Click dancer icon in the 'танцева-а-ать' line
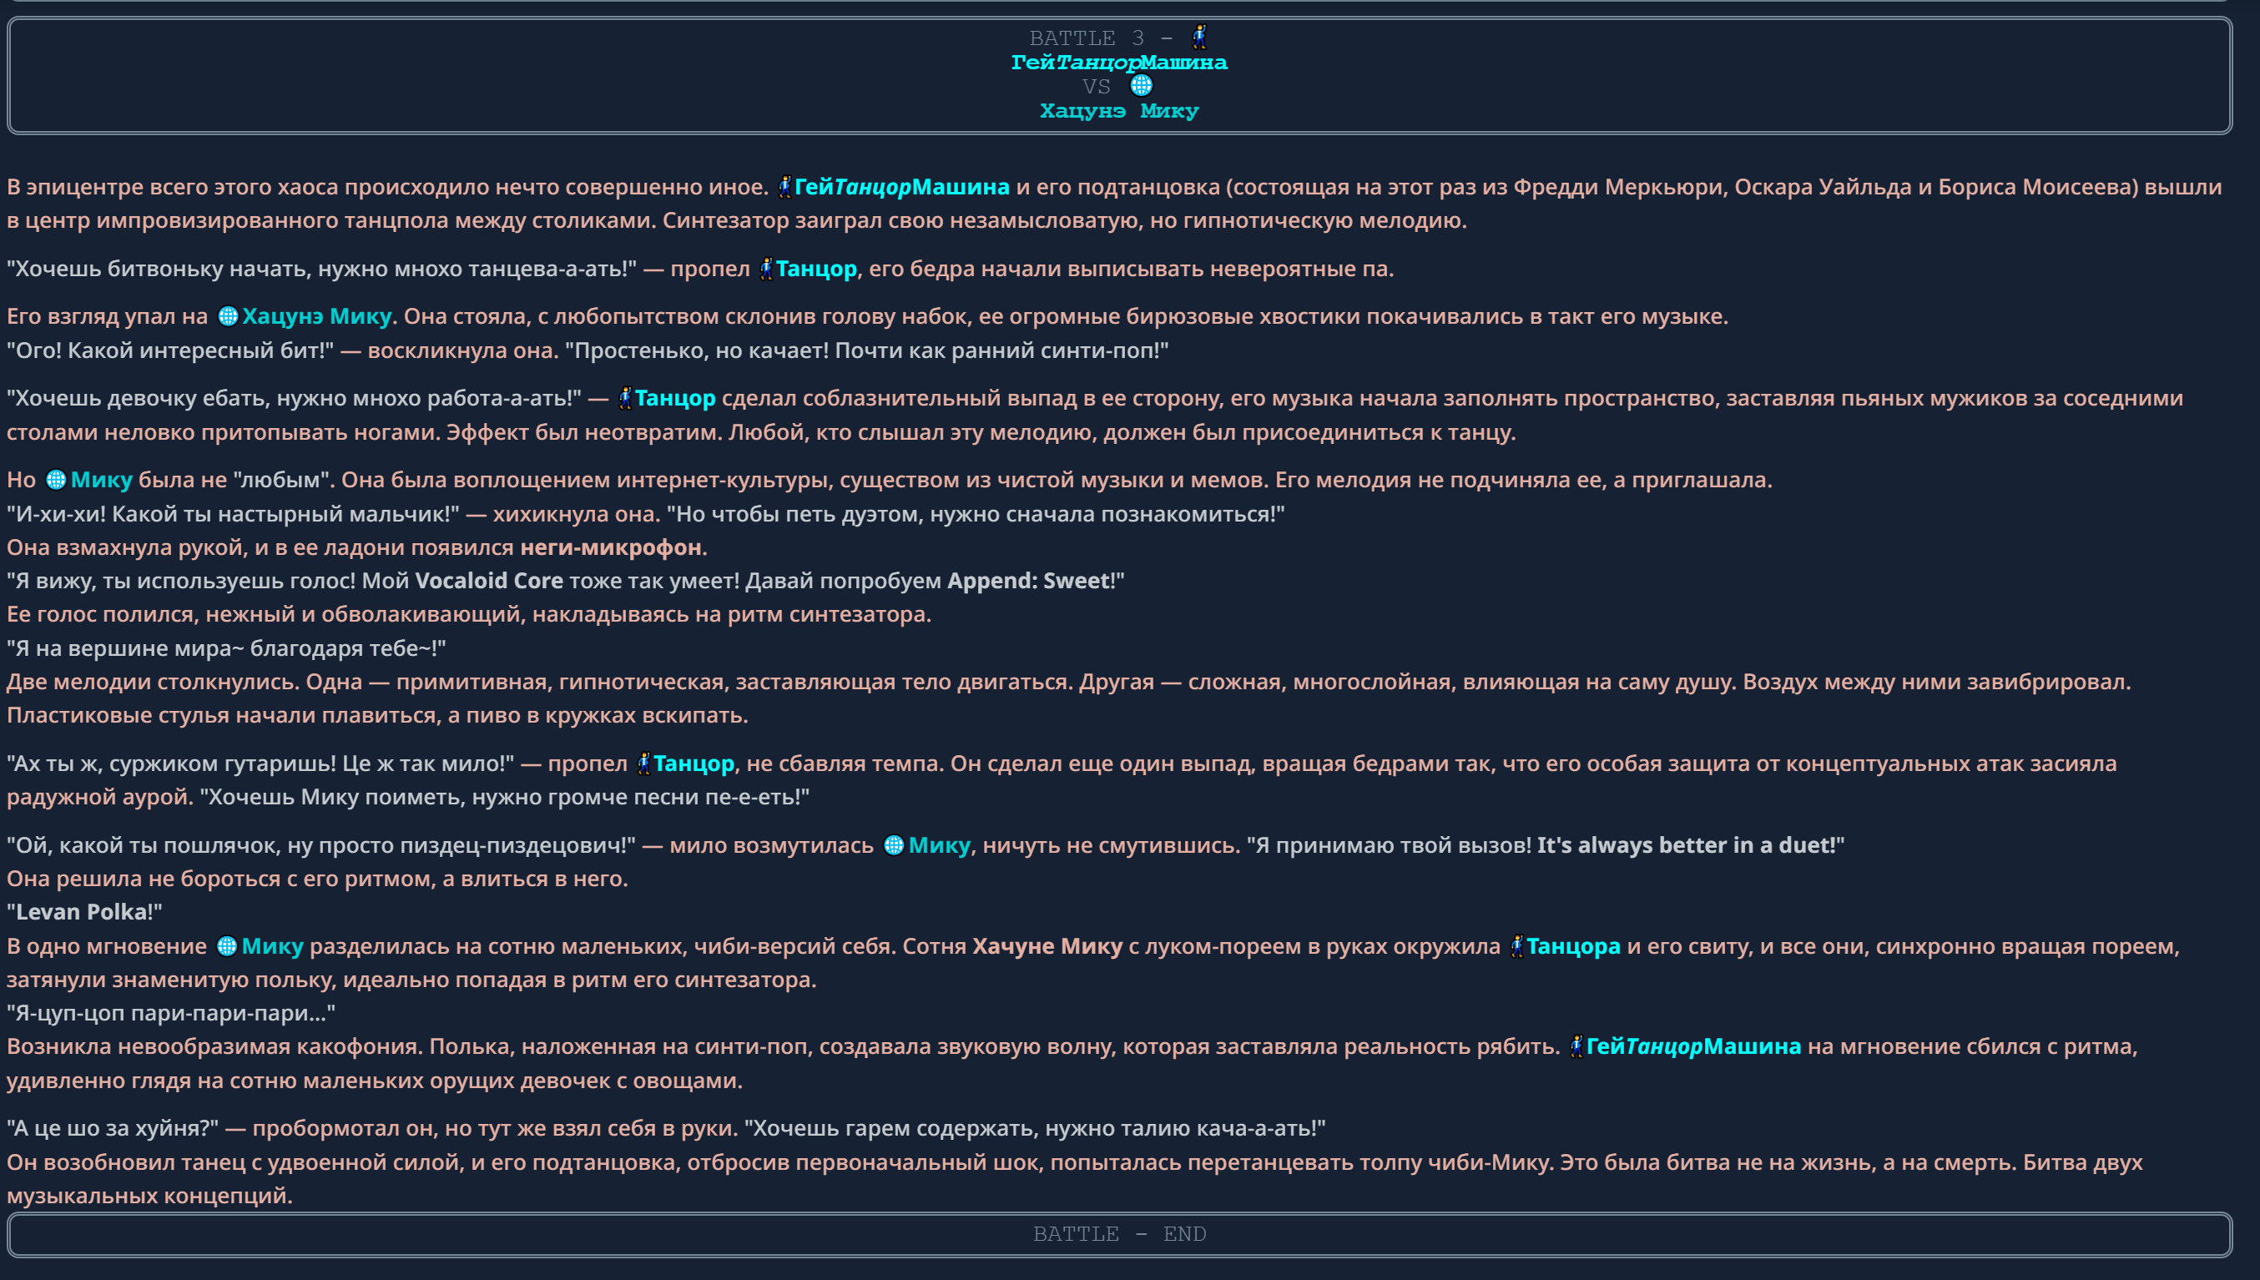This screenshot has width=2260, height=1280. 766,269
